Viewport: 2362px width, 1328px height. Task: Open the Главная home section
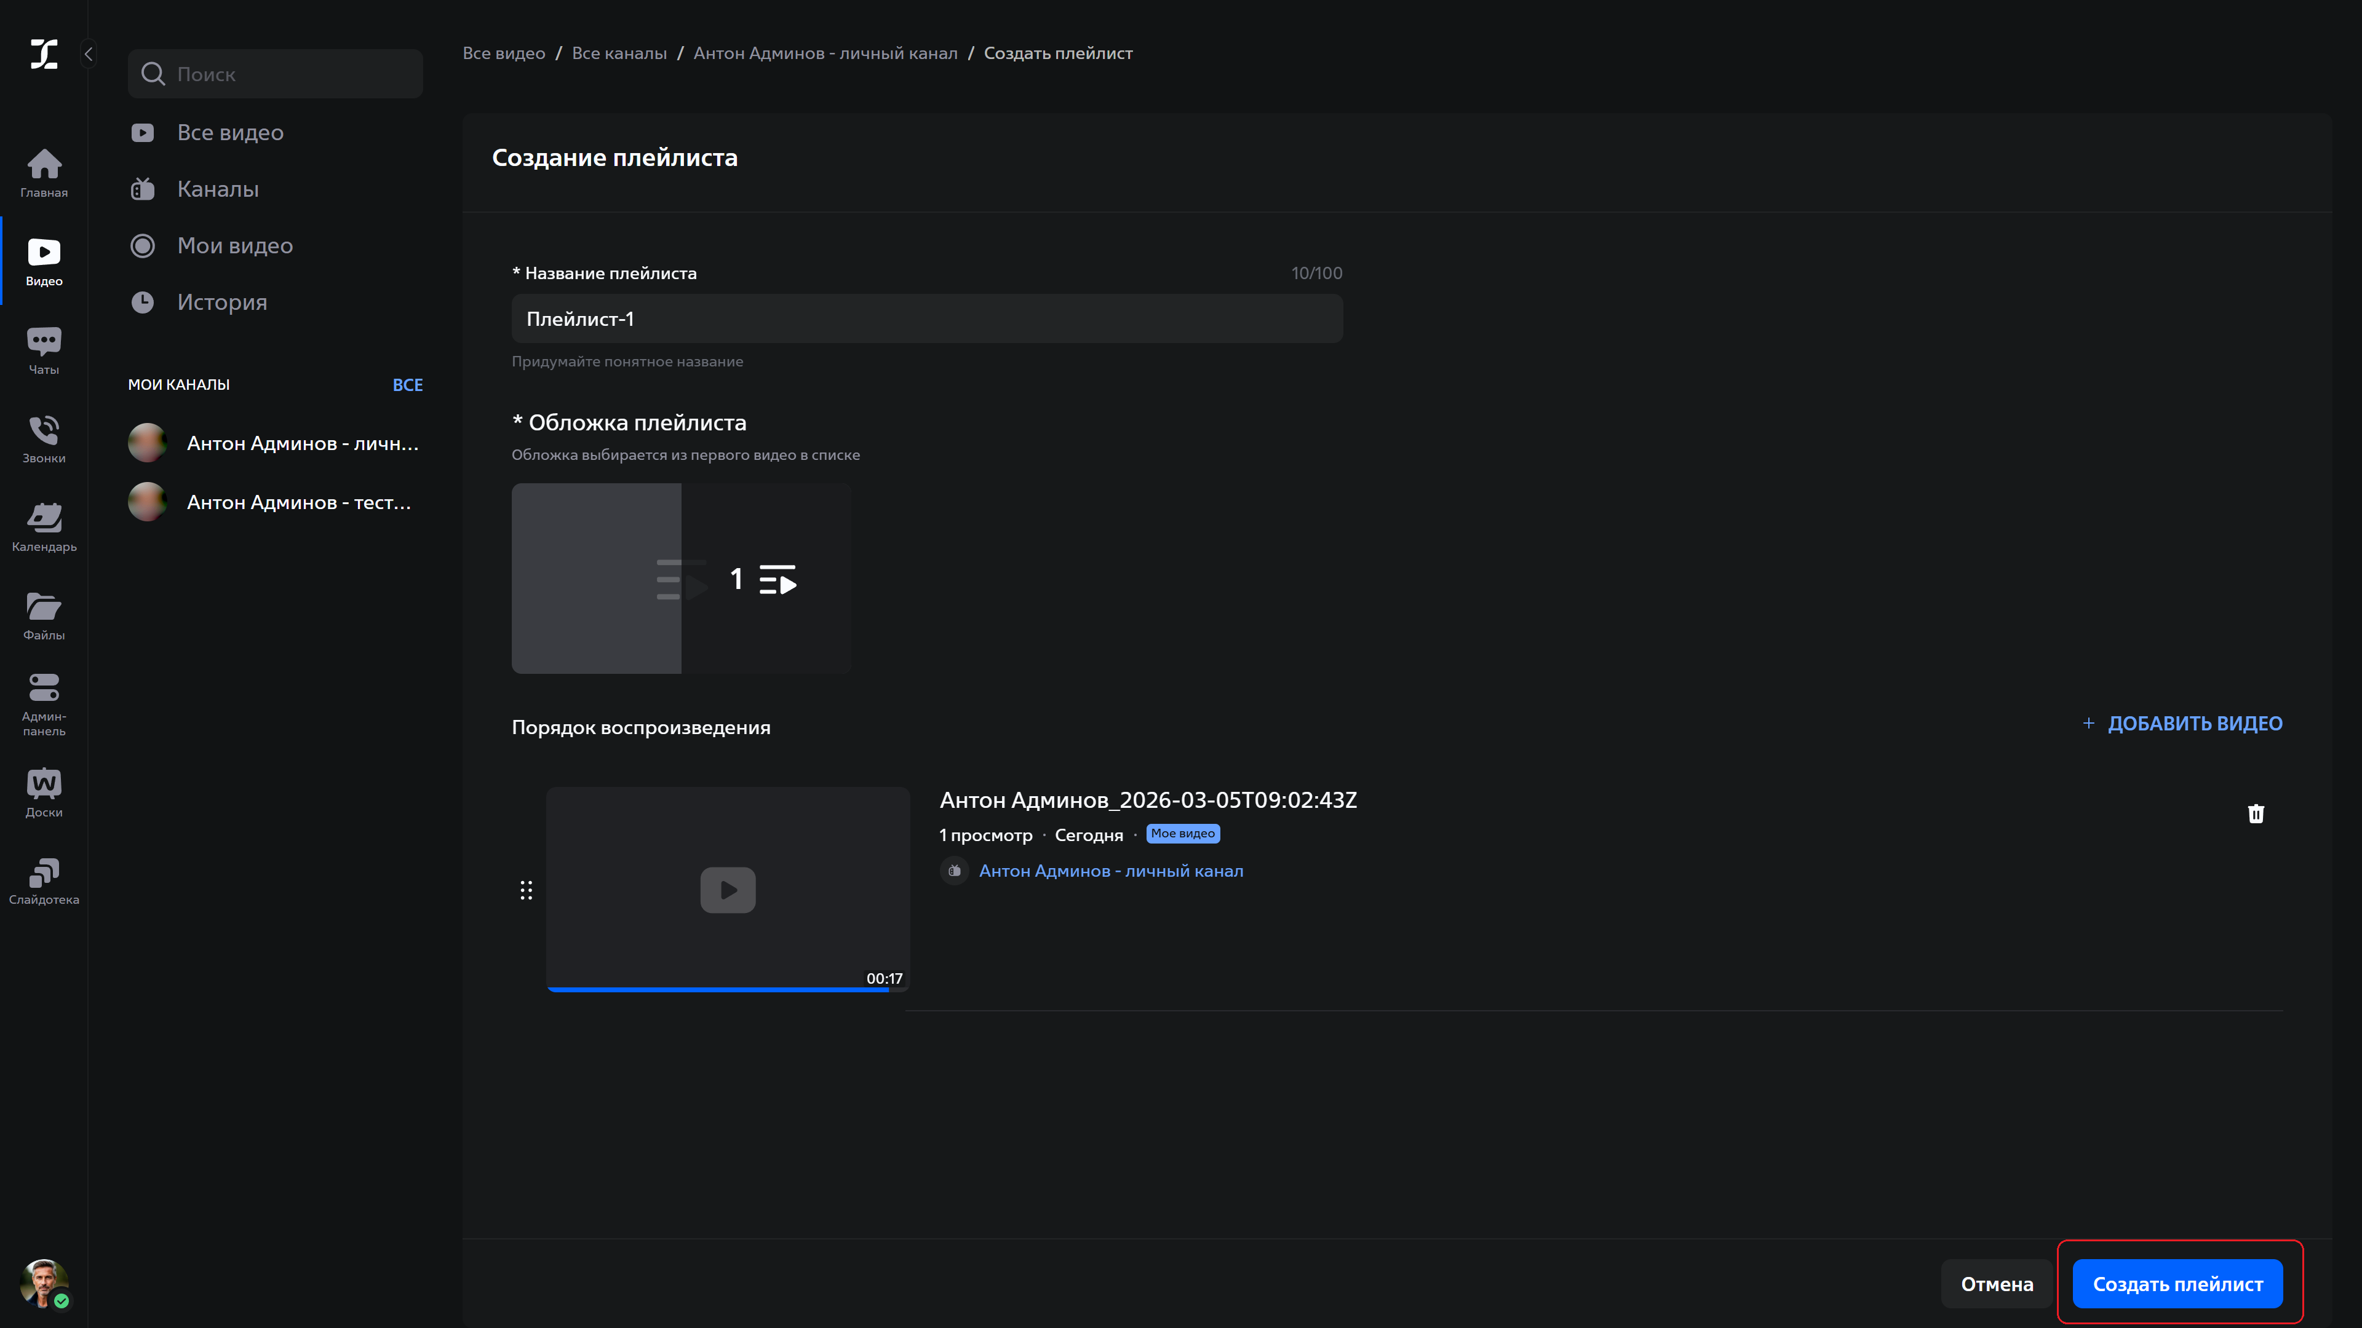43,172
